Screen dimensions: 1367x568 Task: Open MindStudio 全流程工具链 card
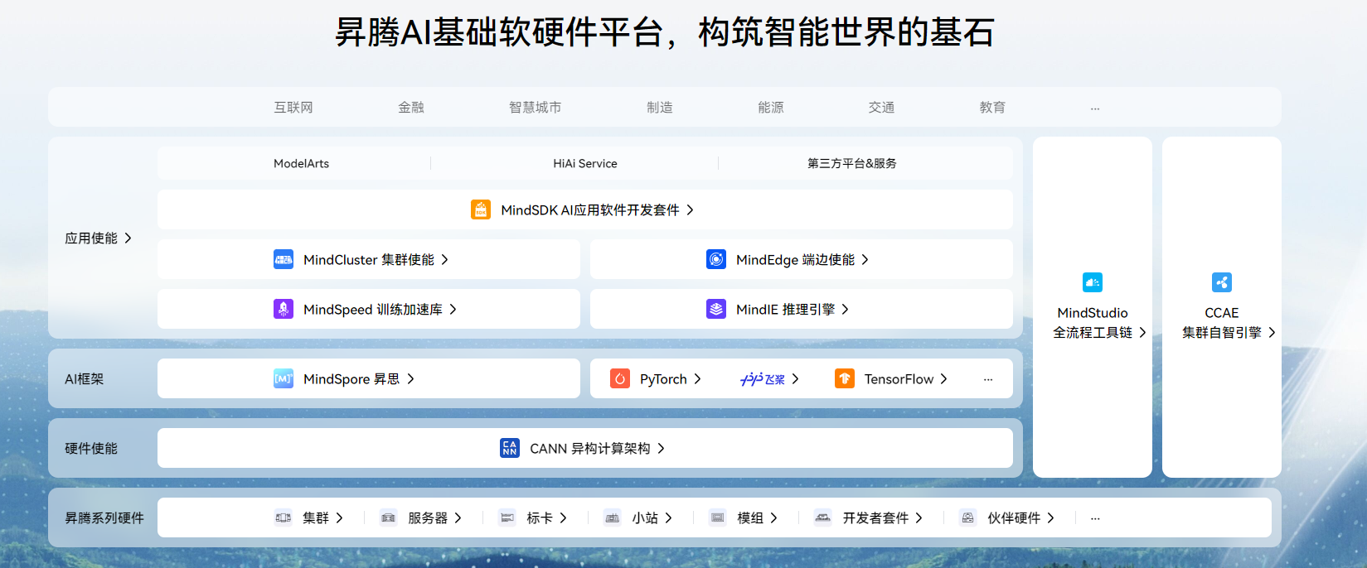pyautogui.click(x=1093, y=307)
